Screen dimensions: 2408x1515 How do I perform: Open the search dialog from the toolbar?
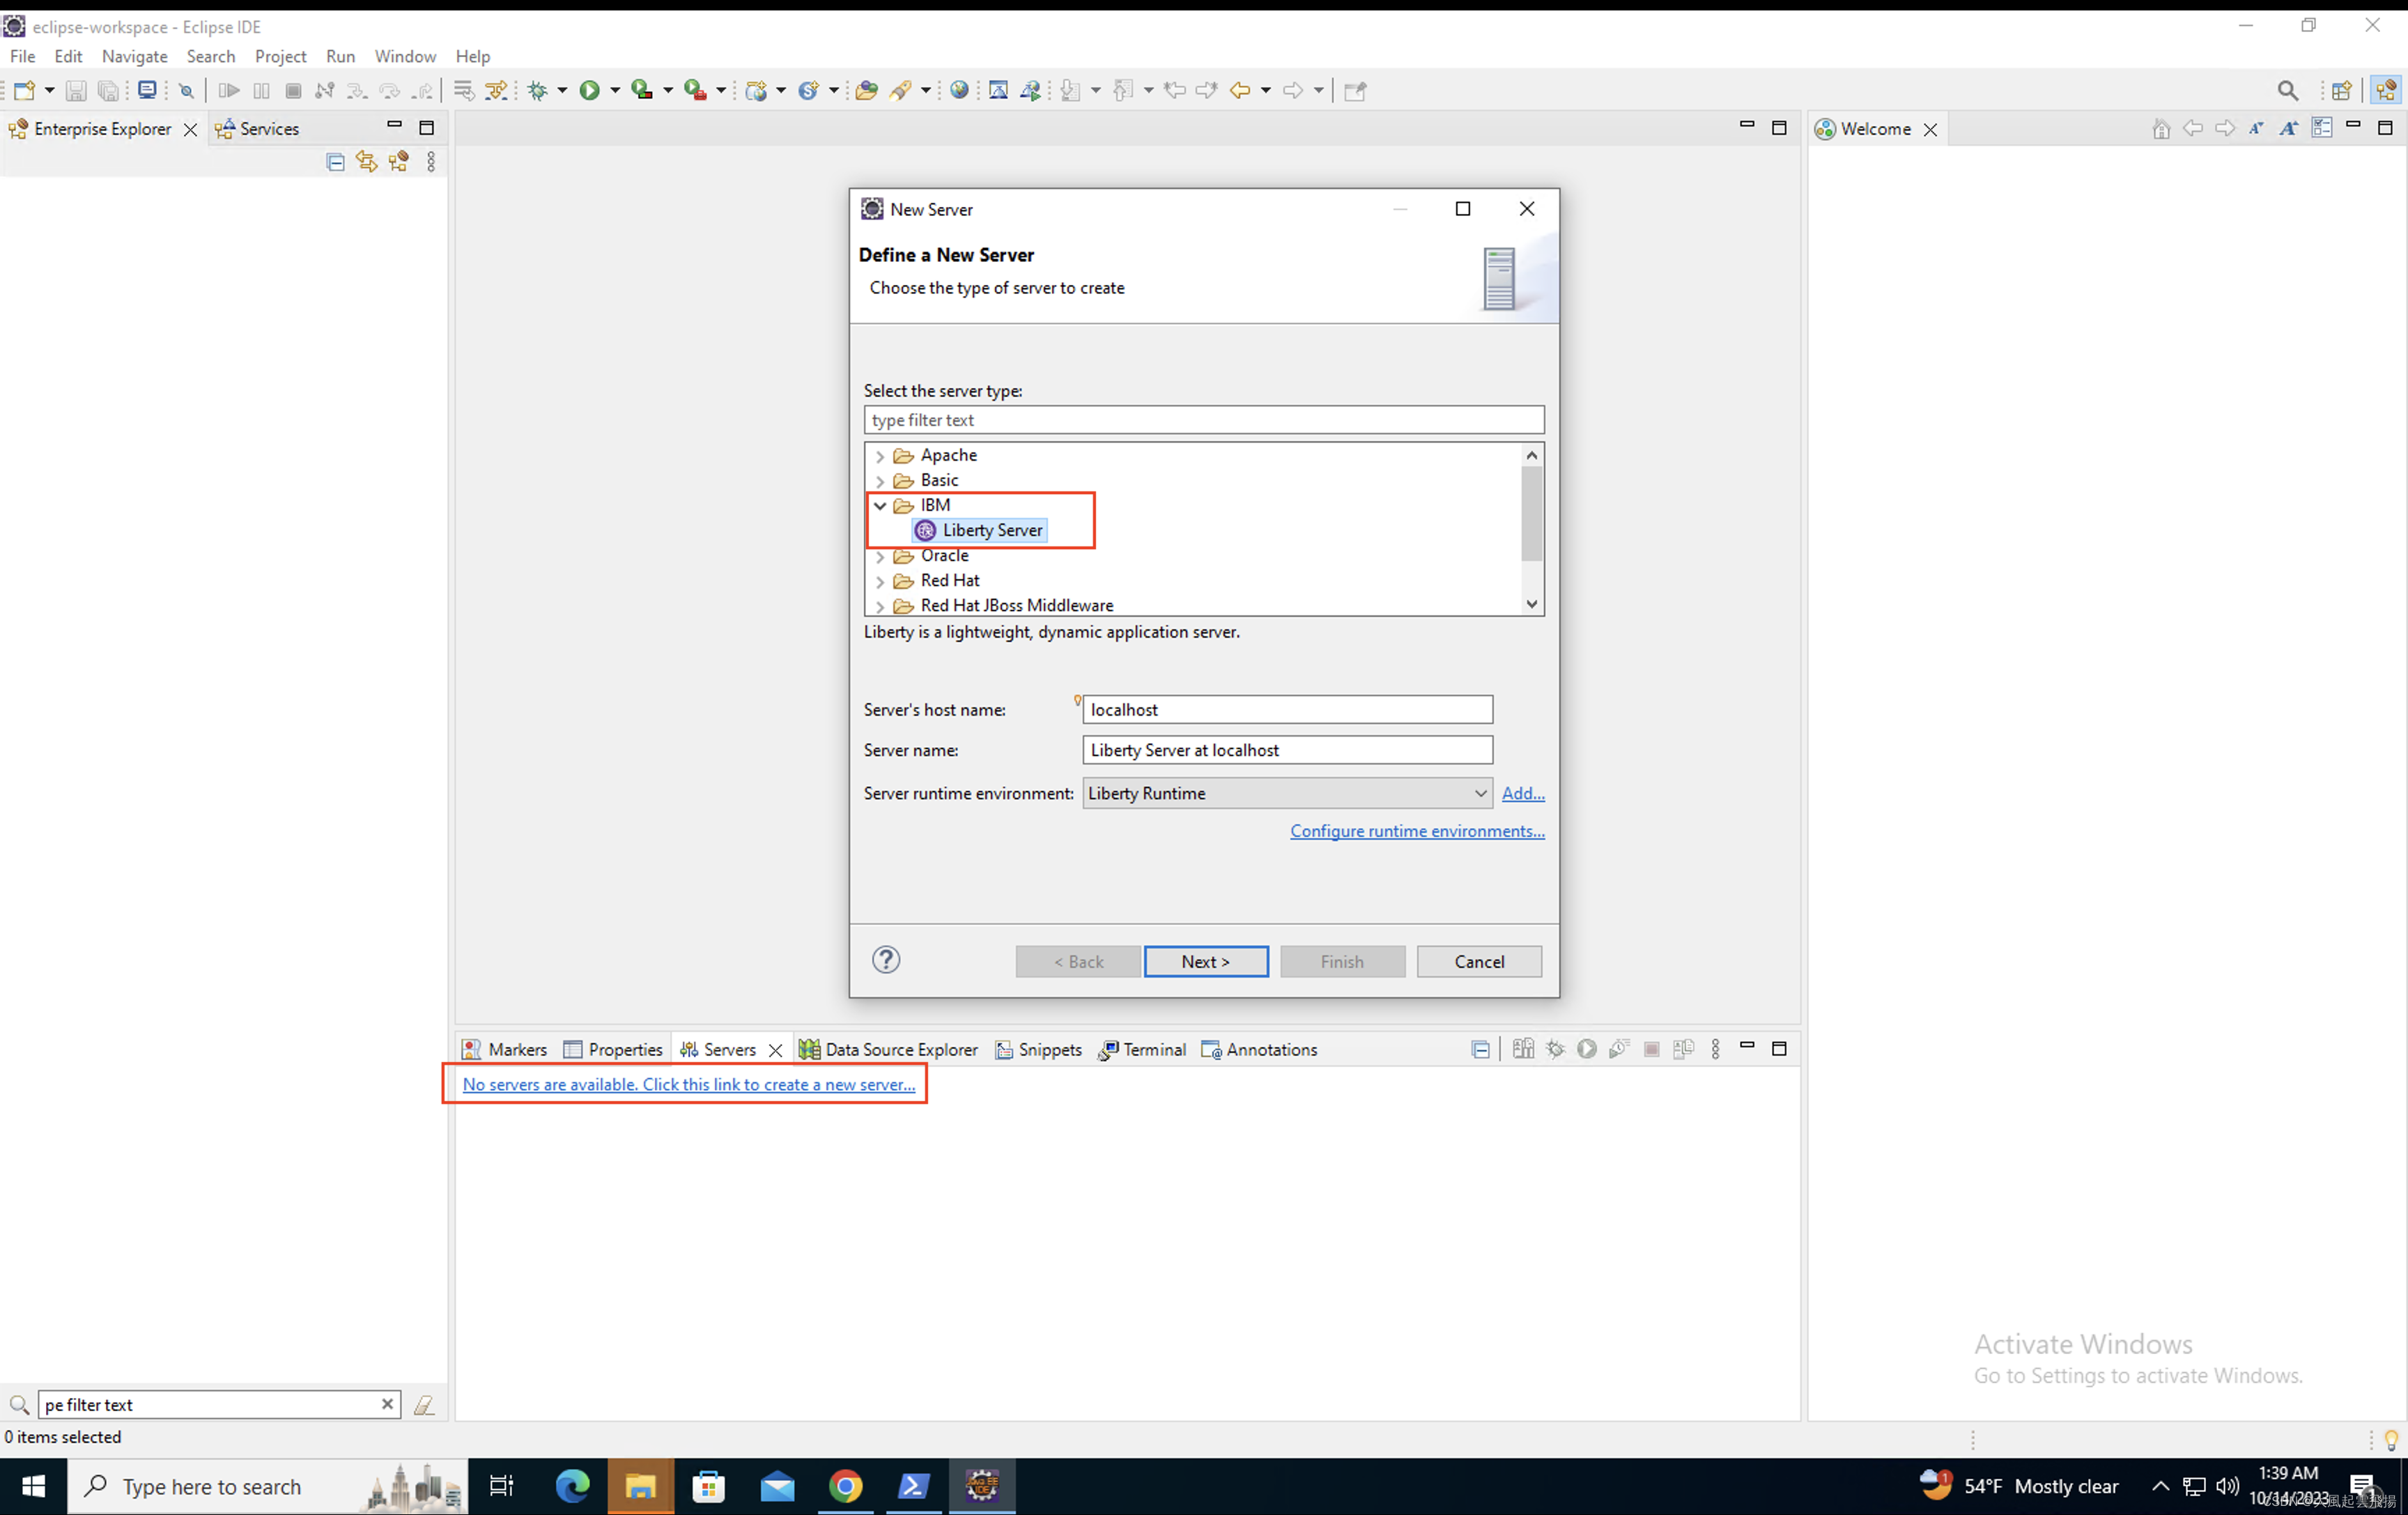click(x=2288, y=90)
